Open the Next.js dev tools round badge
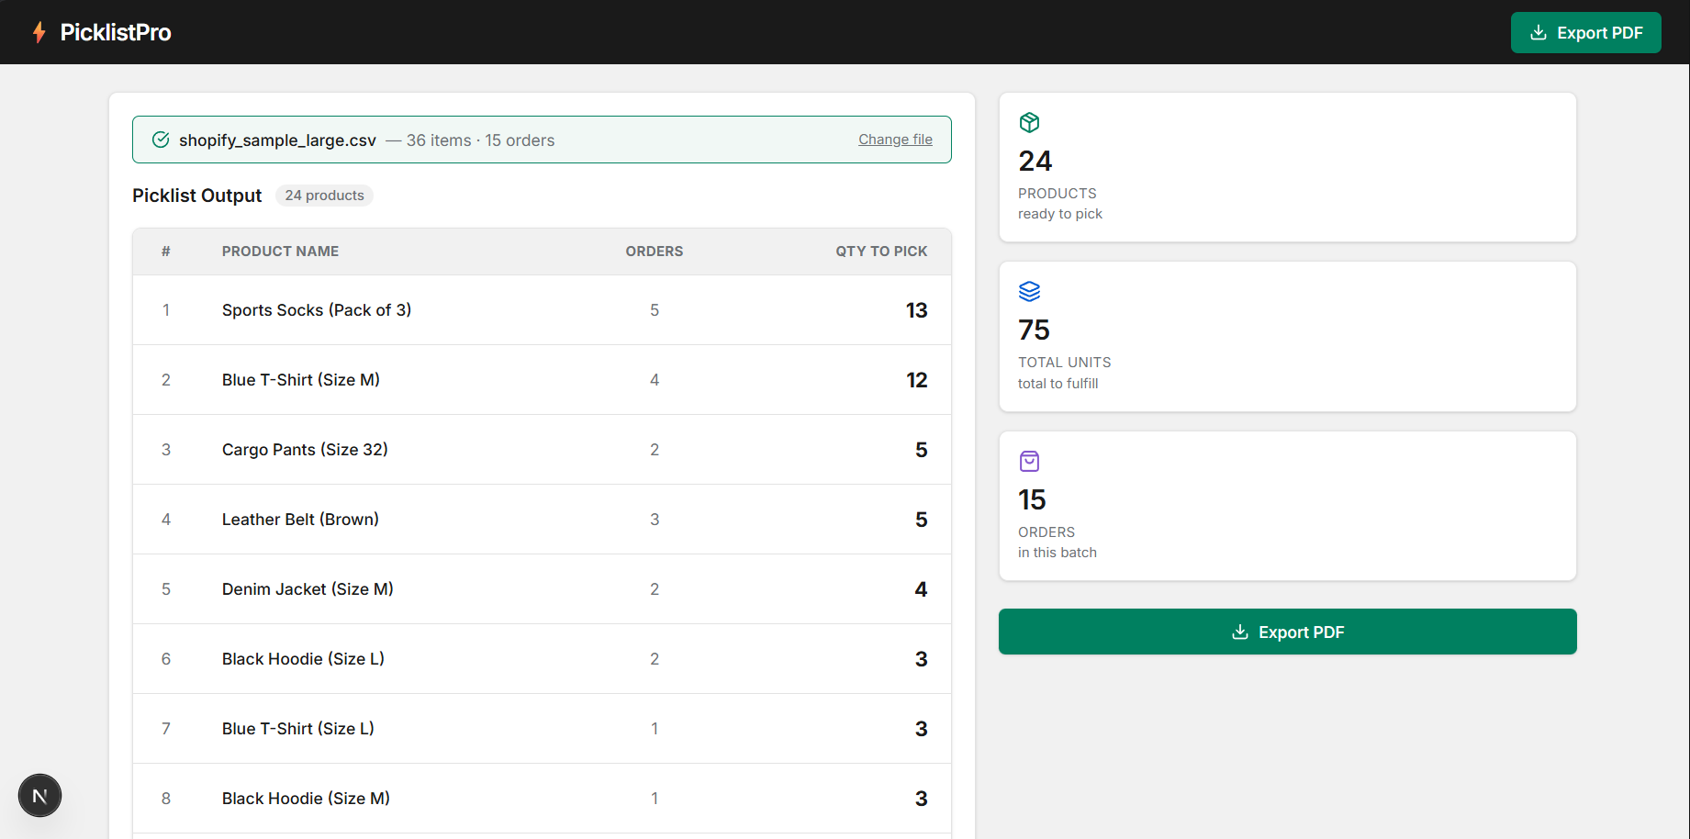 [x=39, y=796]
